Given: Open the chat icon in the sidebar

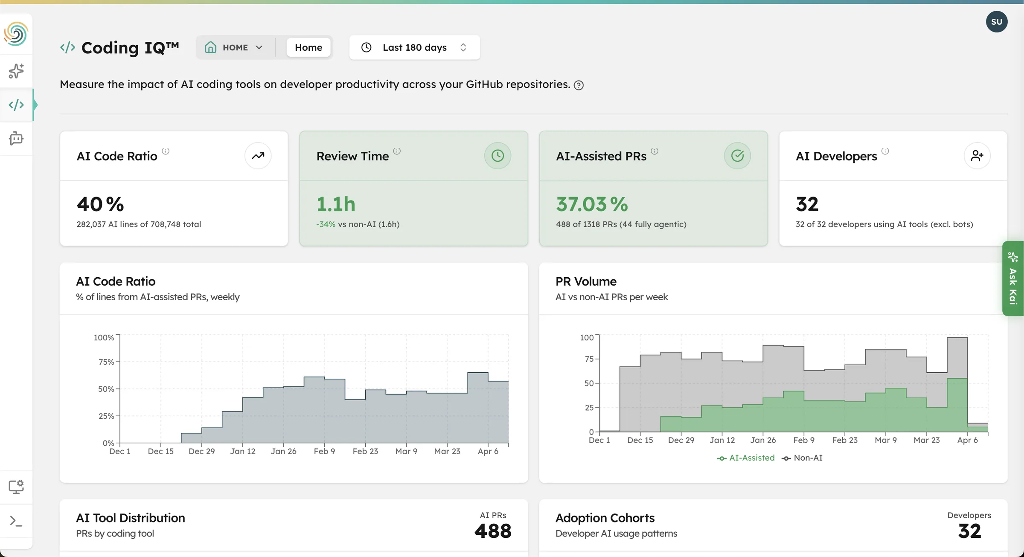Looking at the screenshot, I should coord(16,138).
